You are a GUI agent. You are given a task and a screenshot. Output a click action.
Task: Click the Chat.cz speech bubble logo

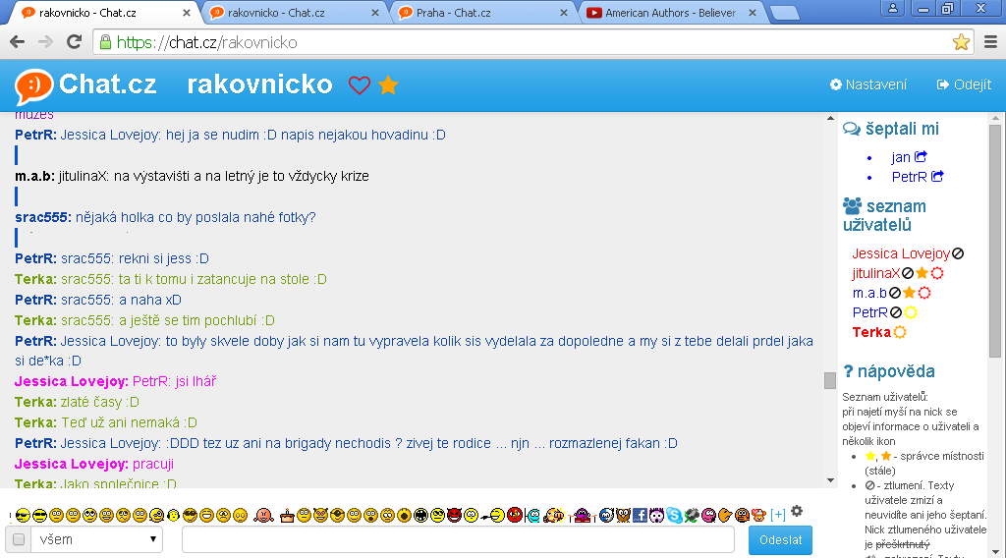tap(34, 85)
